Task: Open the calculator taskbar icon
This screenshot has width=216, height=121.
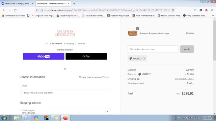Action: (26, 118)
